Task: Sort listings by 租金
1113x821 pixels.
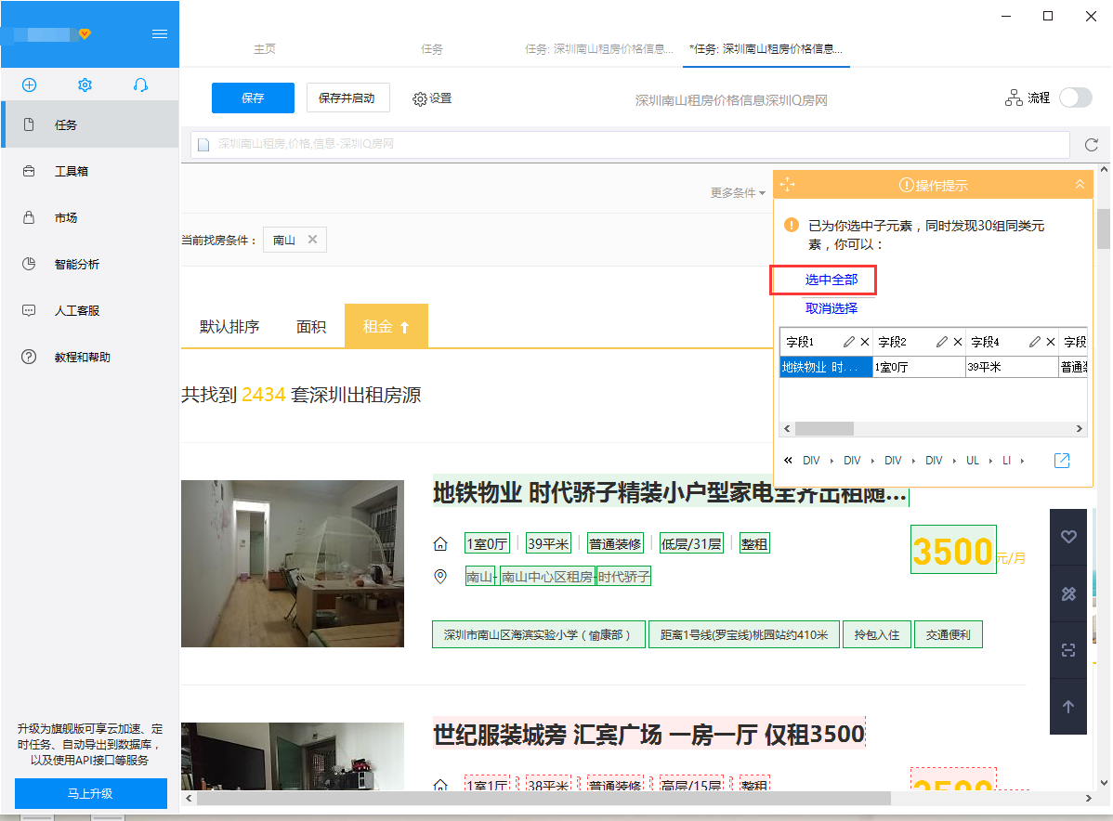Action: tap(386, 326)
